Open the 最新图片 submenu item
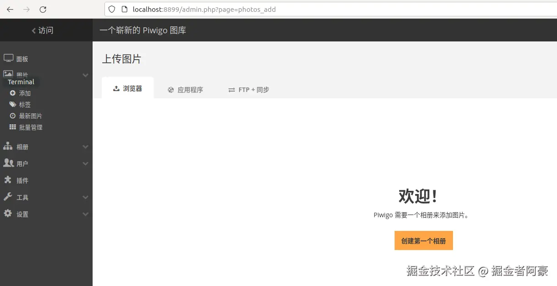 [31, 116]
